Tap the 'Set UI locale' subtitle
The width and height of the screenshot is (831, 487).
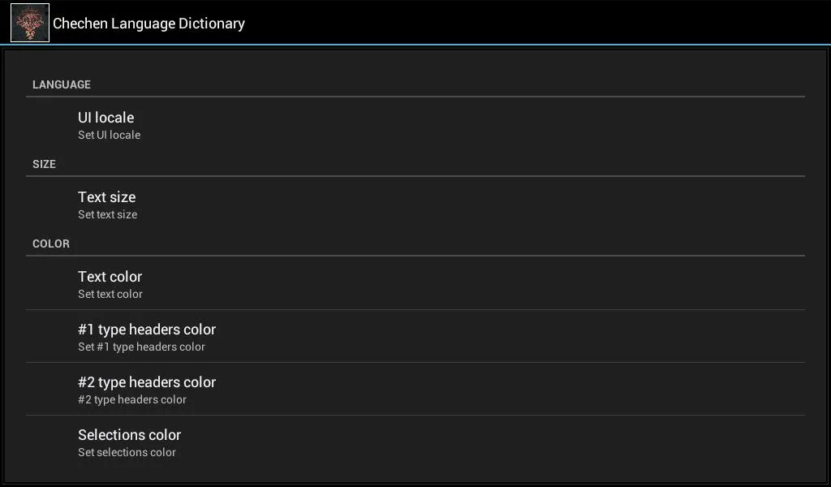(109, 136)
